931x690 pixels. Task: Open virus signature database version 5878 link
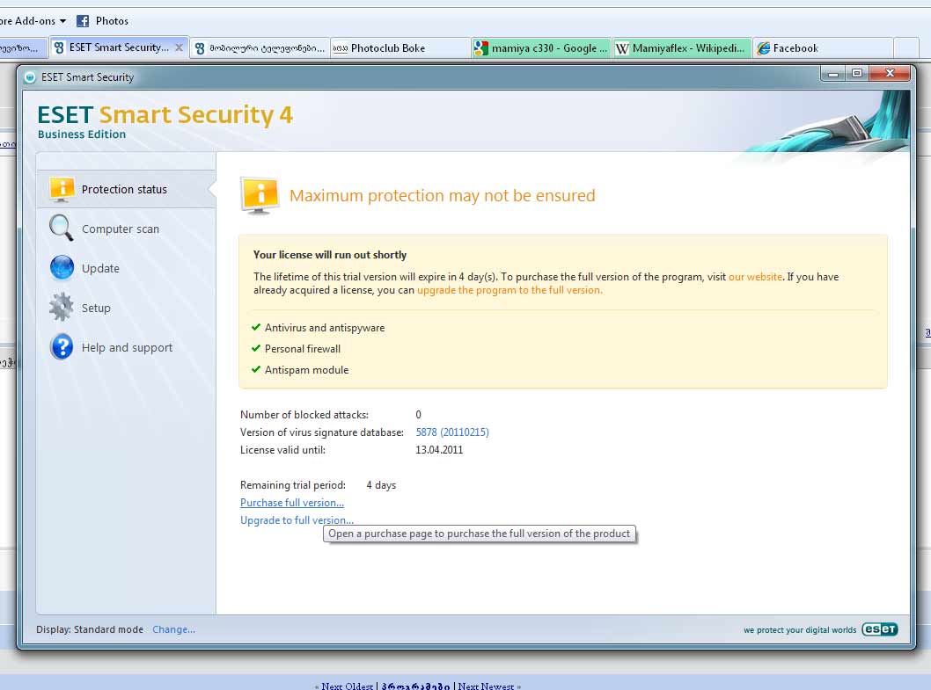pos(451,432)
